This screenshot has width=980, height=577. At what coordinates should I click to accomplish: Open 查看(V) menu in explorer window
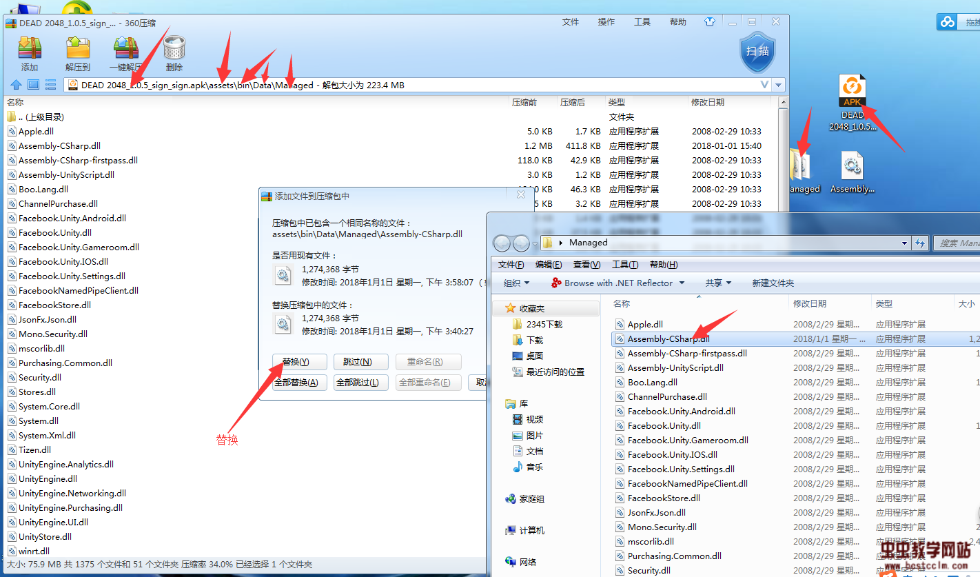coord(586,265)
